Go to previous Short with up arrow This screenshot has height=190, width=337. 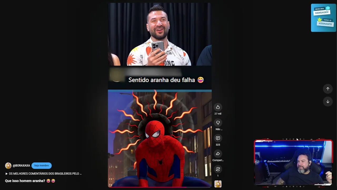[328, 89]
